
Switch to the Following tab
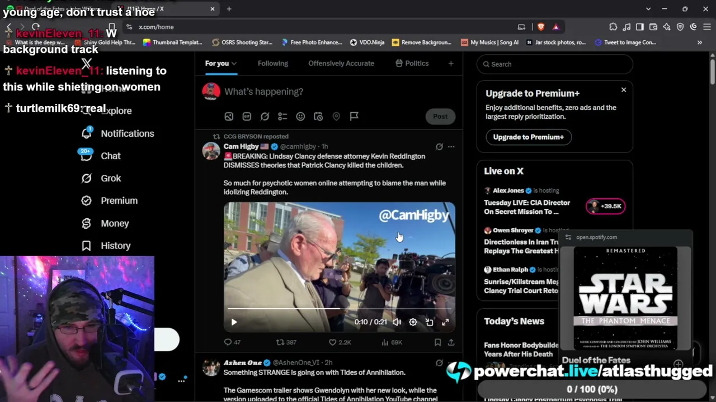[273, 64]
